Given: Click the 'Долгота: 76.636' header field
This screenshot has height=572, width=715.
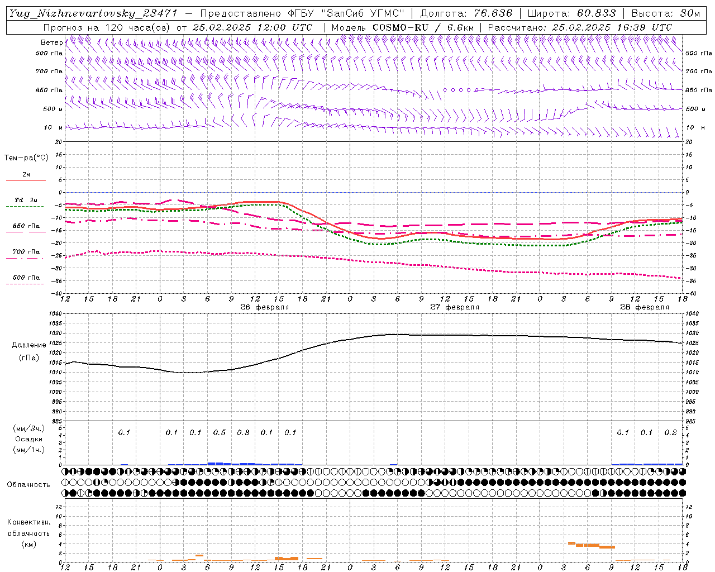Looking at the screenshot, I should coord(465,13).
